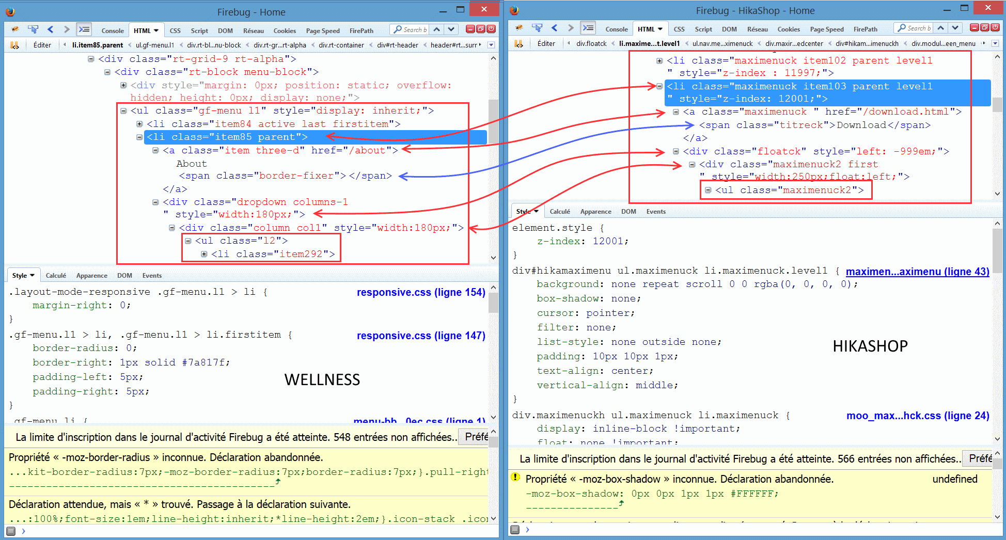This screenshot has width=1006, height=540.
Task: Toggle command line popup in HikaShop window
Action: [588, 28]
